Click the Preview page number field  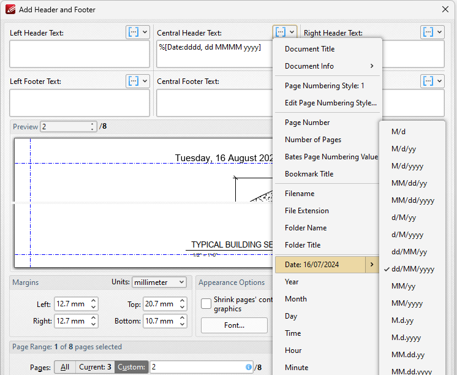(x=65, y=127)
